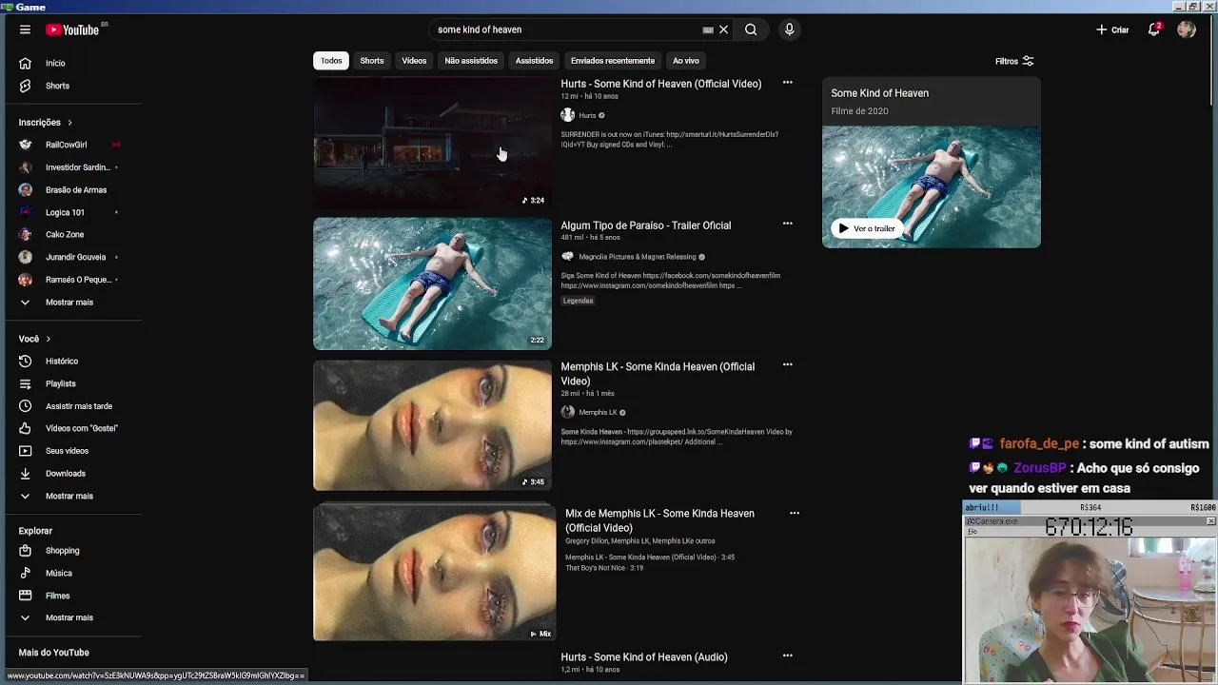The image size is (1218, 685).
Task: Open Memphis LK Some Kinda Heaven title
Action: pyautogui.click(x=658, y=374)
